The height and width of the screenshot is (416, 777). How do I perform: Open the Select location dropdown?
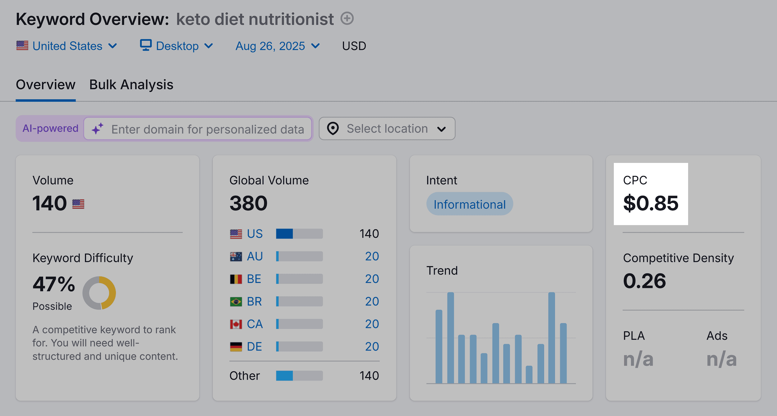[387, 128]
